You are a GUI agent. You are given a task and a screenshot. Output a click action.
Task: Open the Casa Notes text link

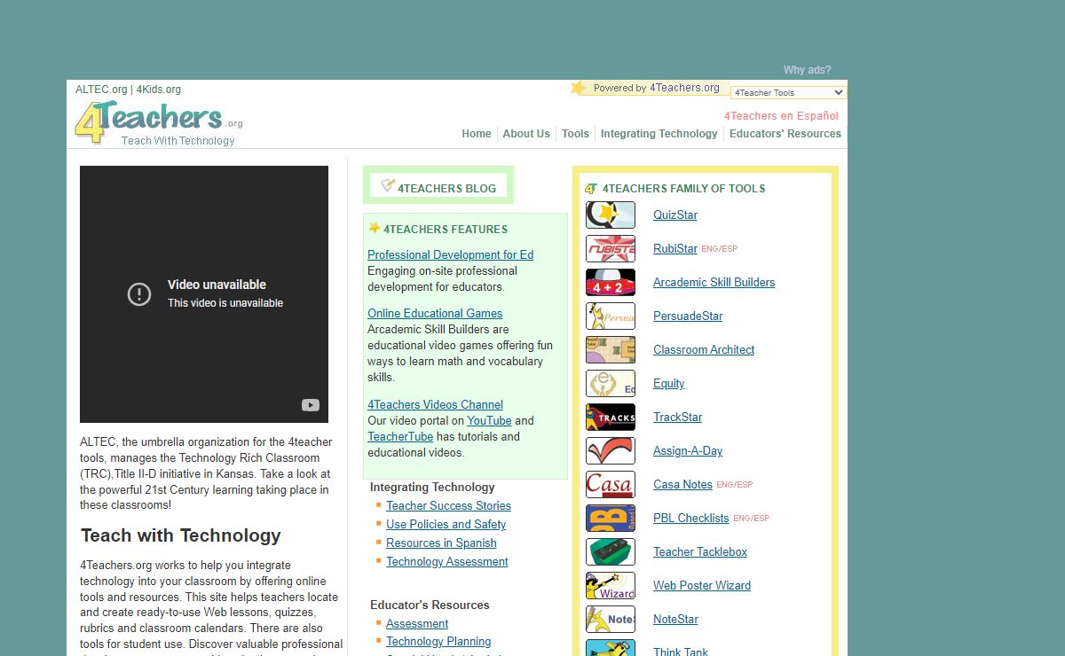[x=682, y=484]
